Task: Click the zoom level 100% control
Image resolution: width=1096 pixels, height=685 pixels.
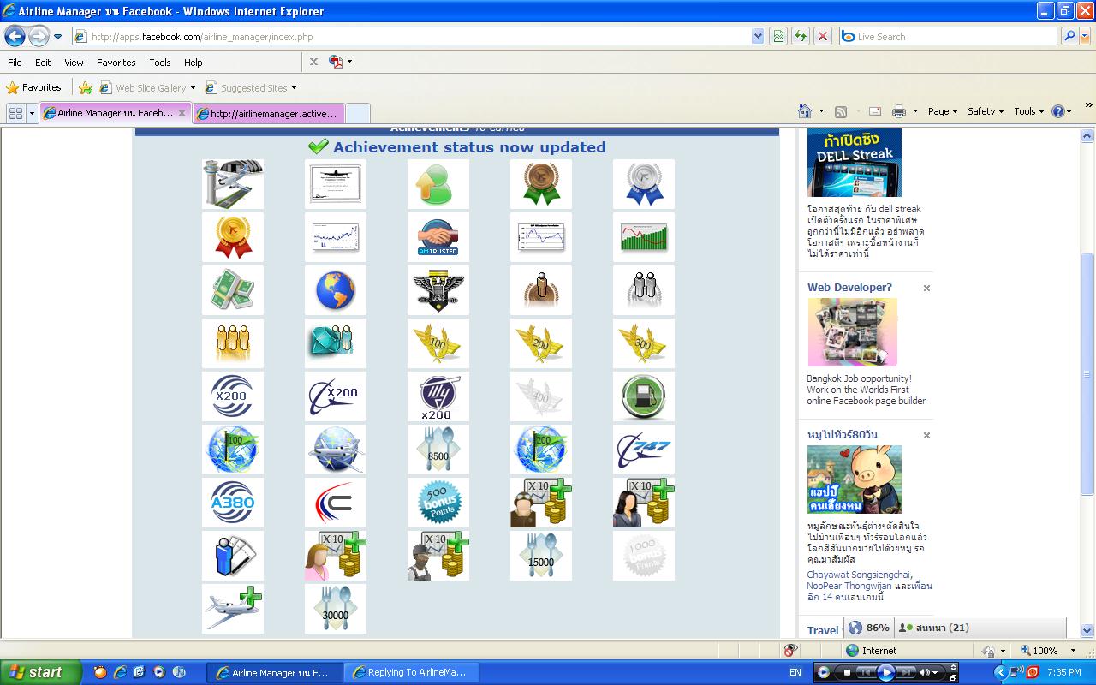Action: [x=1046, y=651]
